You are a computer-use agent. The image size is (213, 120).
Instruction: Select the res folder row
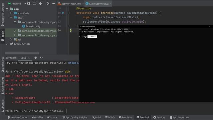[x=31, y=39]
